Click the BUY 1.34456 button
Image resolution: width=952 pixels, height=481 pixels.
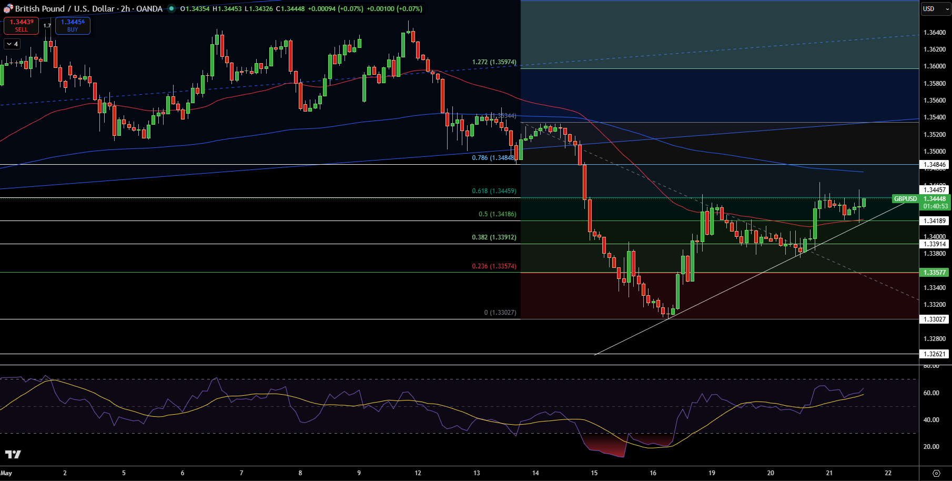pyautogui.click(x=73, y=26)
